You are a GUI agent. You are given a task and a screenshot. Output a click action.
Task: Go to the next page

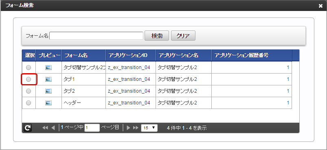(x=128, y=128)
